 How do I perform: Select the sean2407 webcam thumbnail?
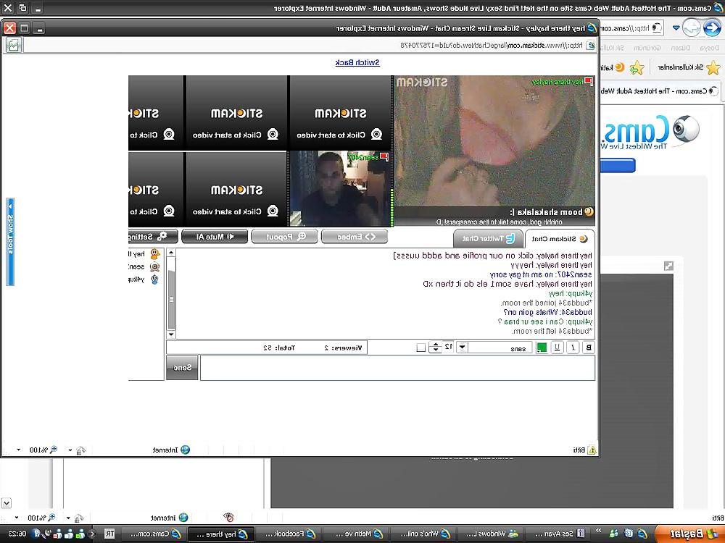pyautogui.click(x=340, y=189)
